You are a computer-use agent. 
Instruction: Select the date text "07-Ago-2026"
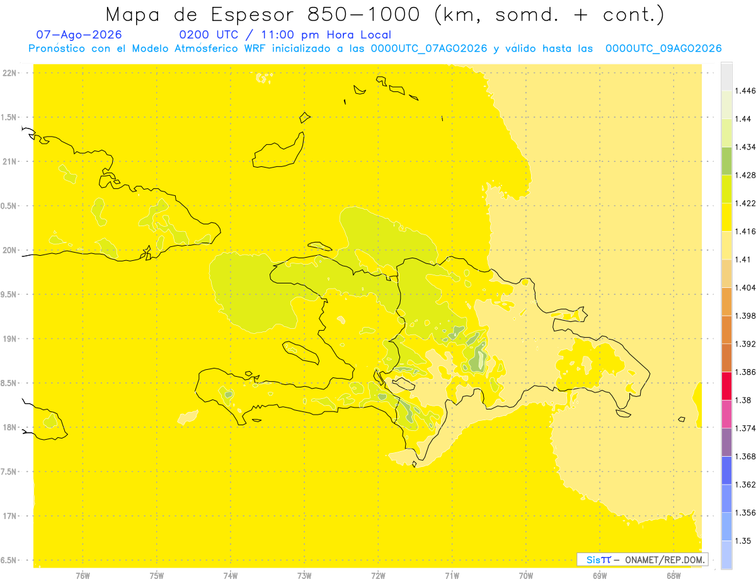(x=79, y=35)
